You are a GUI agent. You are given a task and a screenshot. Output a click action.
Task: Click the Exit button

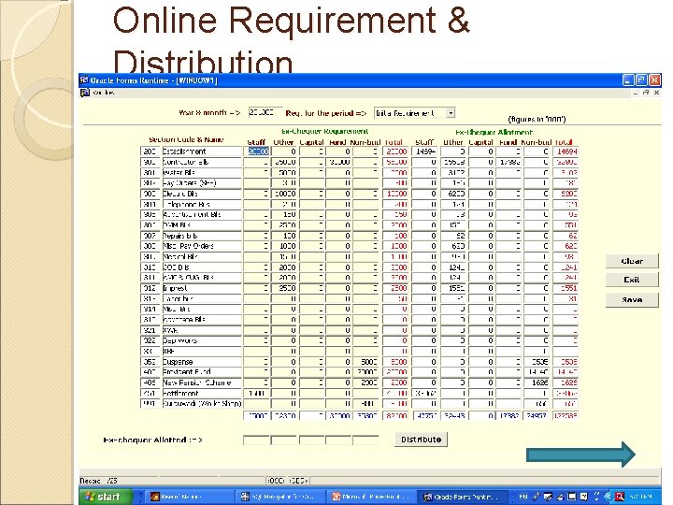coord(632,280)
